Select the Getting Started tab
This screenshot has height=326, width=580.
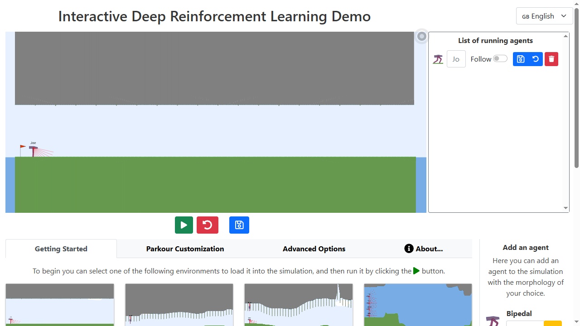tap(61, 249)
